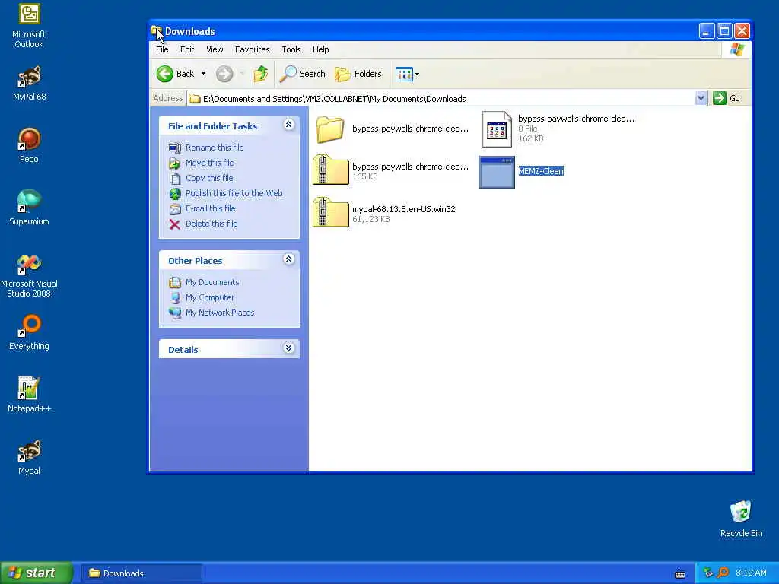Click the Start button
The height and width of the screenshot is (584, 779).
pos(37,573)
